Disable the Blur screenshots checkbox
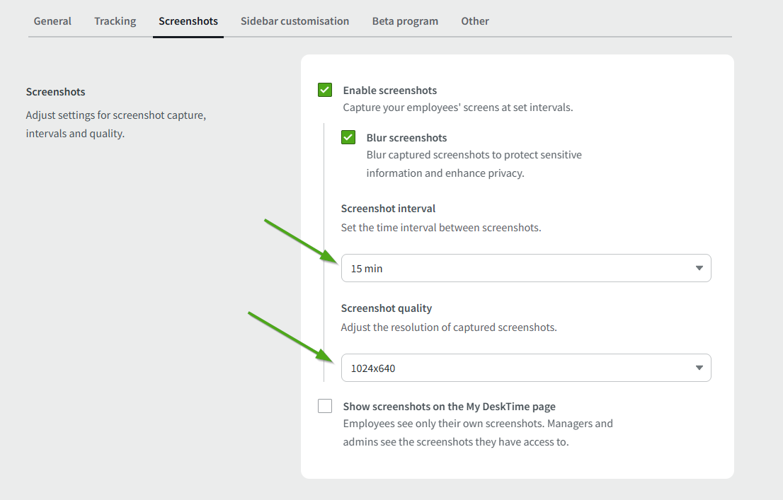Screen dimensions: 783x500 tap(348, 137)
